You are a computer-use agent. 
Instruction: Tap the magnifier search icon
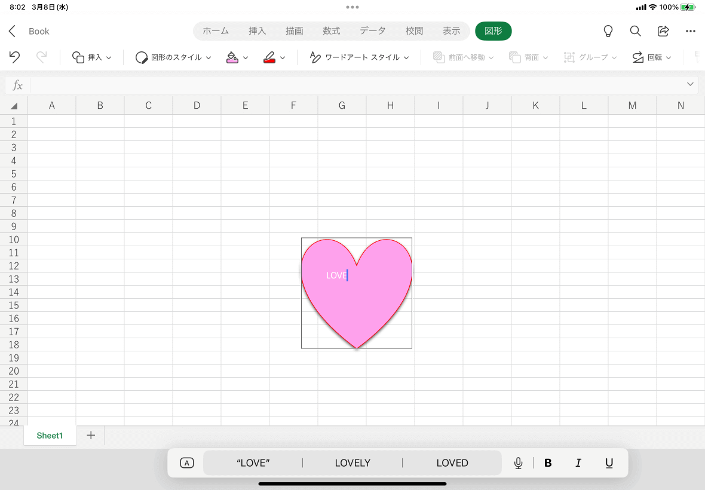click(635, 31)
